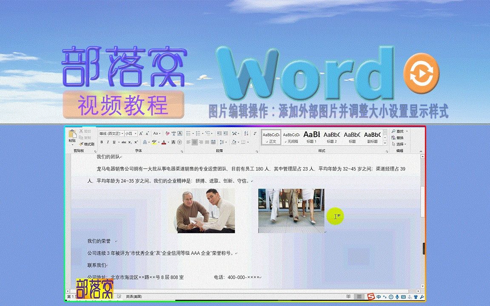Toggle the bulleted list

click(x=188, y=133)
